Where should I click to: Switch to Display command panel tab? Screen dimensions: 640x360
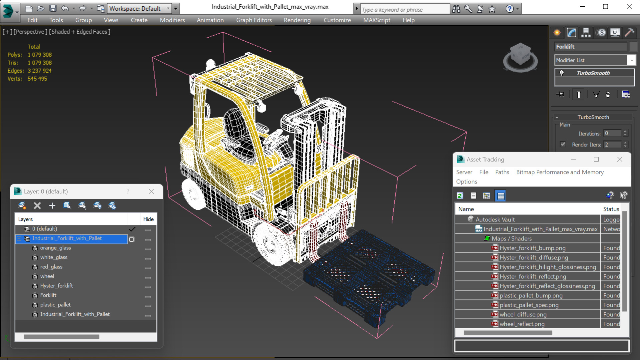[x=615, y=33]
